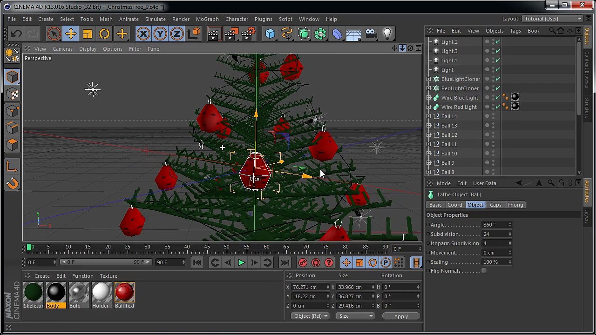This screenshot has width=596, height=335.
Task: Switch to Model mode cube icon
Action: [12, 77]
